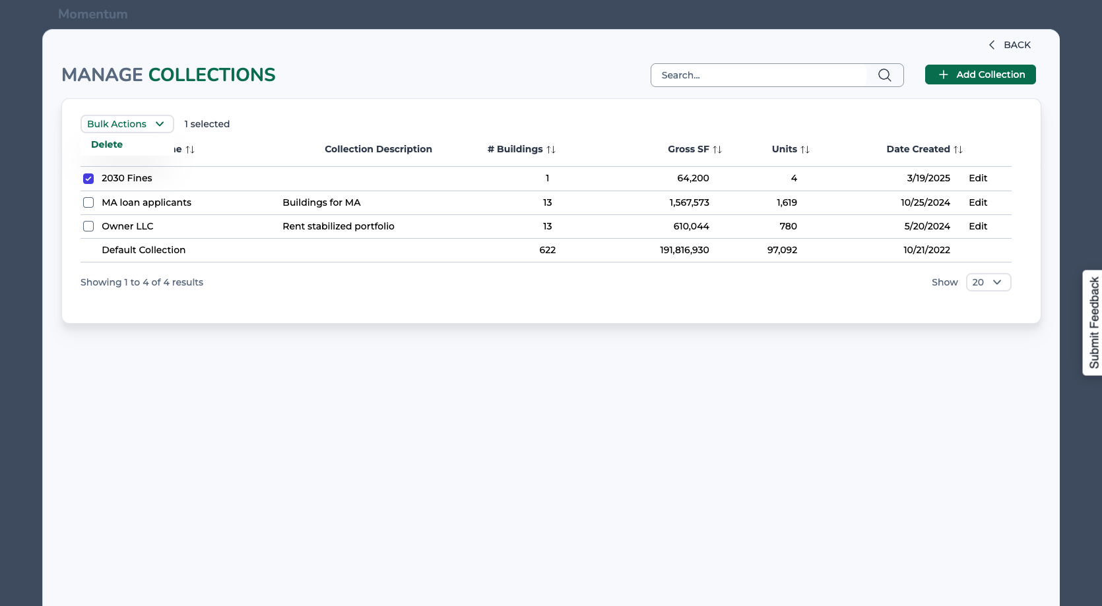Click the Owner LLC name
This screenshot has width=1102, height=606.
tap(127, 226)
